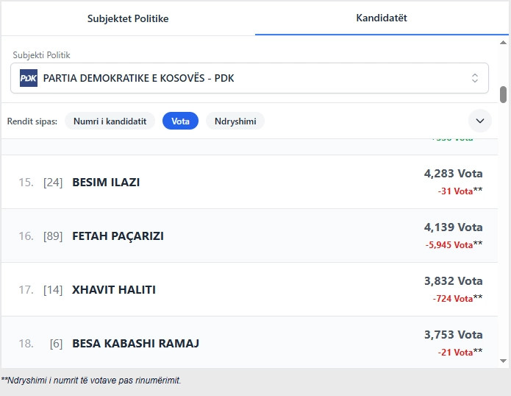
Task: Click the PDK party logo icon
Action: (29, 78)
